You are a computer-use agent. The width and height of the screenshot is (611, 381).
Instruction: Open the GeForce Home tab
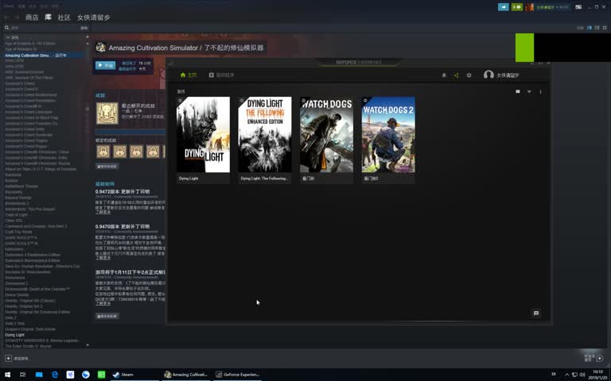[188, 75]
